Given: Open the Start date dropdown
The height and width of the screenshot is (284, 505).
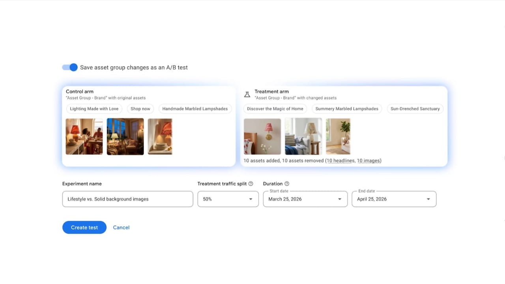Looking at the screenshot, I should click(x=305, y=199).
